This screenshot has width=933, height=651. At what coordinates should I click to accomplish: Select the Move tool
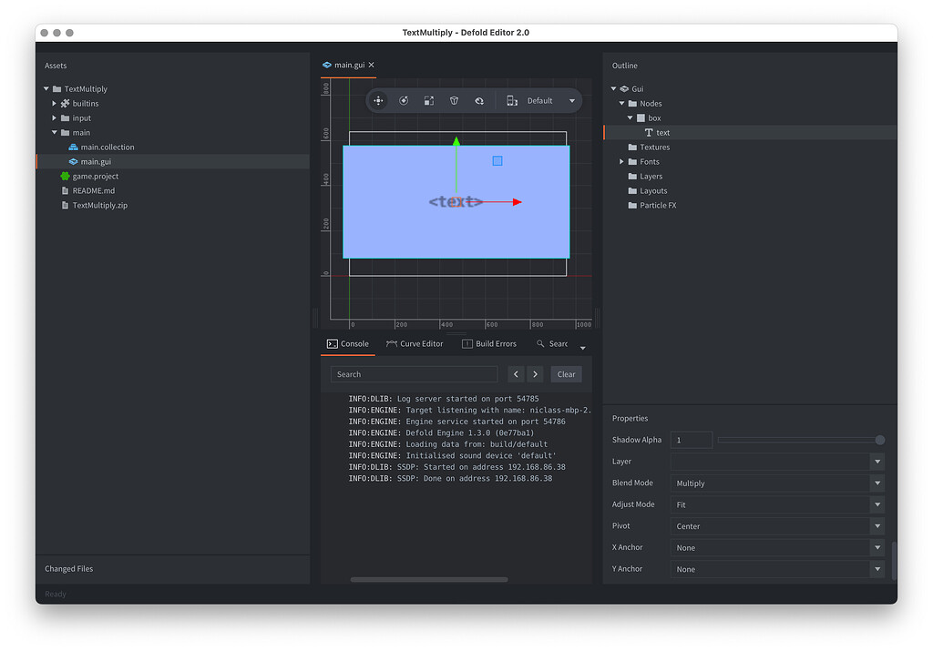tap(378, 101)
